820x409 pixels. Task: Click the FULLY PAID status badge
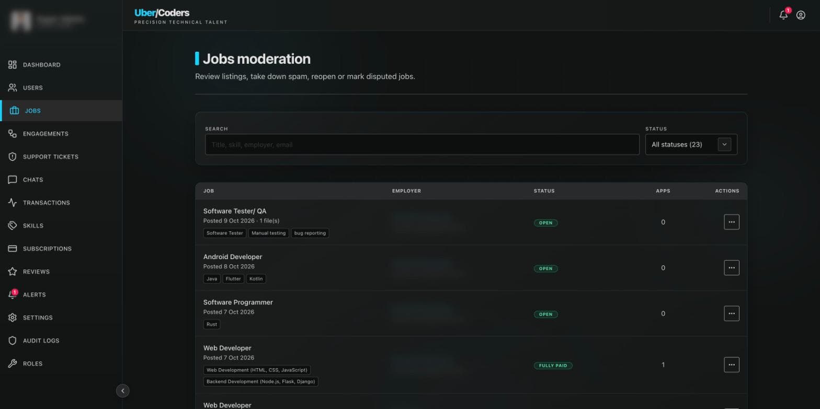point(553,366)
